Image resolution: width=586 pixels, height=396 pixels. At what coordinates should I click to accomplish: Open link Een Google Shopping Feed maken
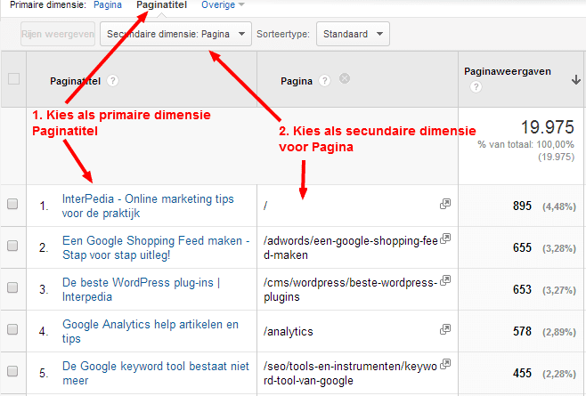coord(156,247)
